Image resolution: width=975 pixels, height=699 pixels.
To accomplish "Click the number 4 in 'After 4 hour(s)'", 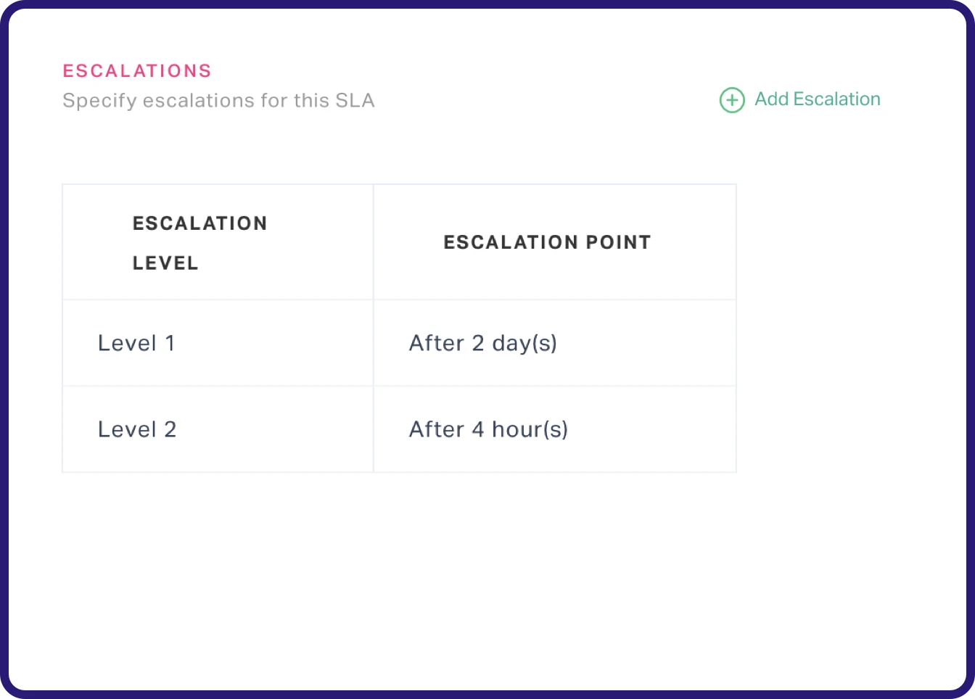I will (x=477, y=429).
